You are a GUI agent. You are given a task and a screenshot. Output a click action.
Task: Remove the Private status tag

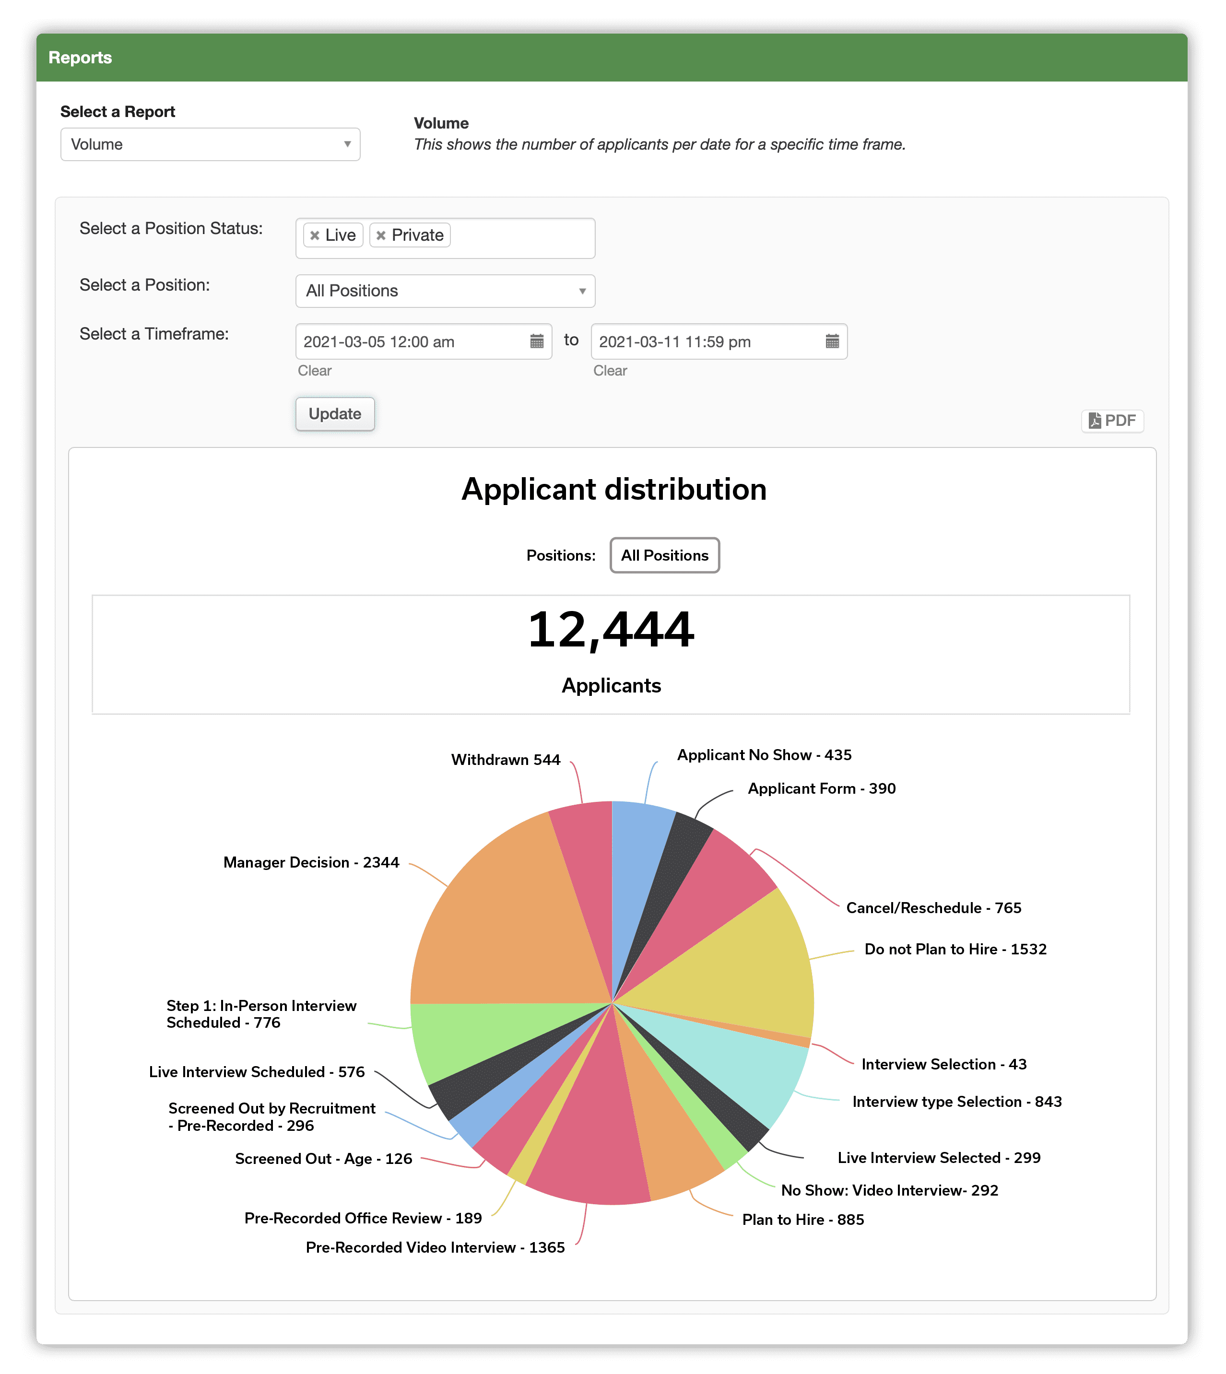(x=381, y=235)
